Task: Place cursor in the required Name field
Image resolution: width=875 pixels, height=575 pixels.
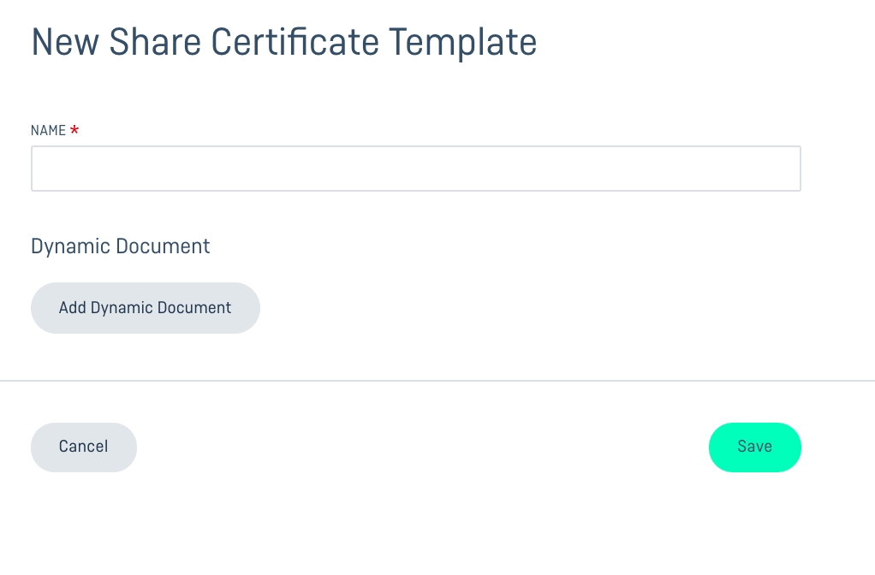Action: [x=416, y=169]
